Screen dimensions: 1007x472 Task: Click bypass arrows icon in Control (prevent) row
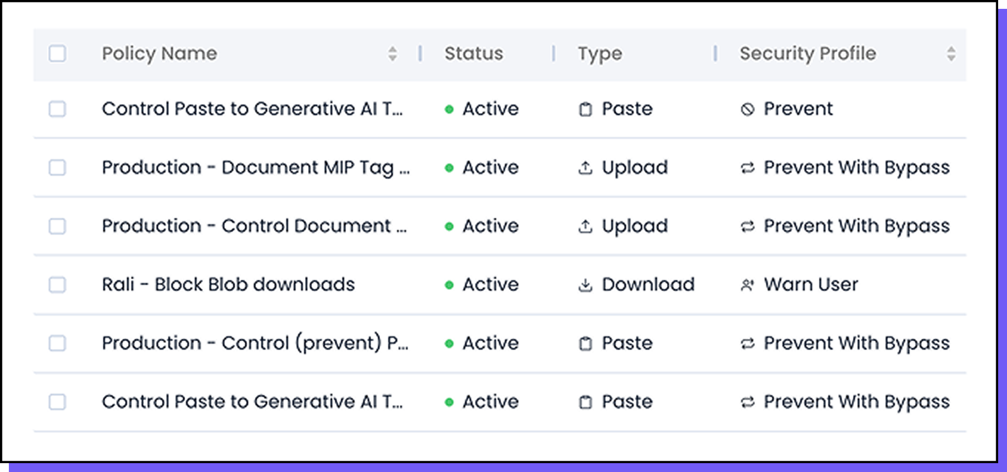coord(747,344)
